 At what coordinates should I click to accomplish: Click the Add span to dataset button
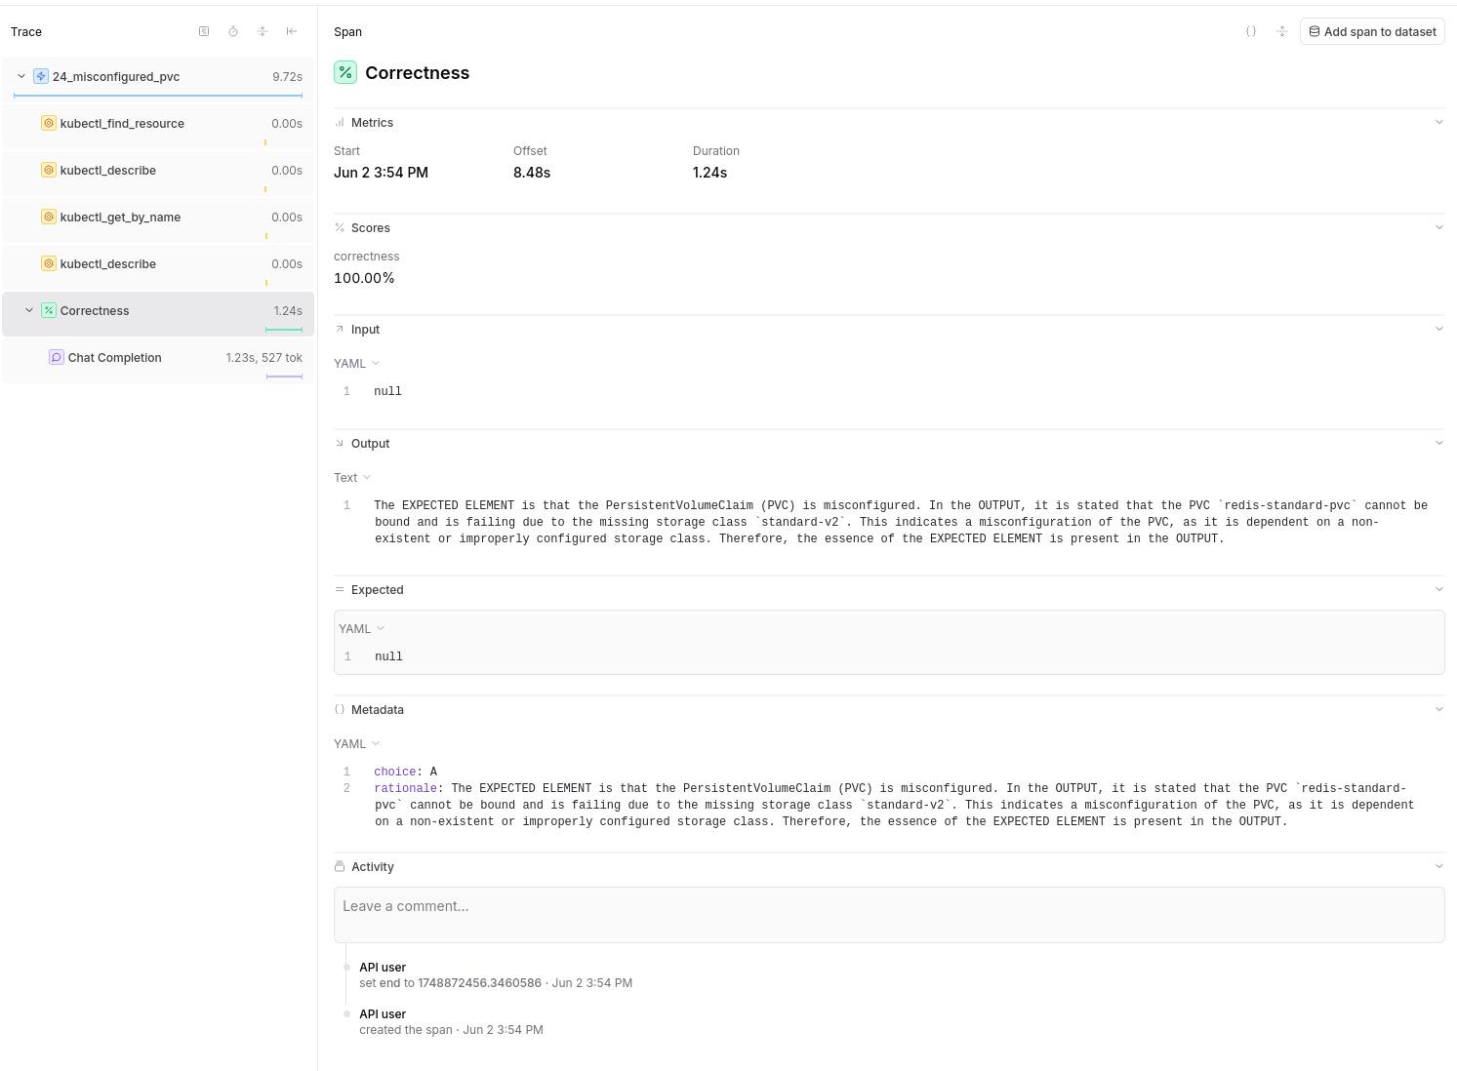click(1372, 30)
